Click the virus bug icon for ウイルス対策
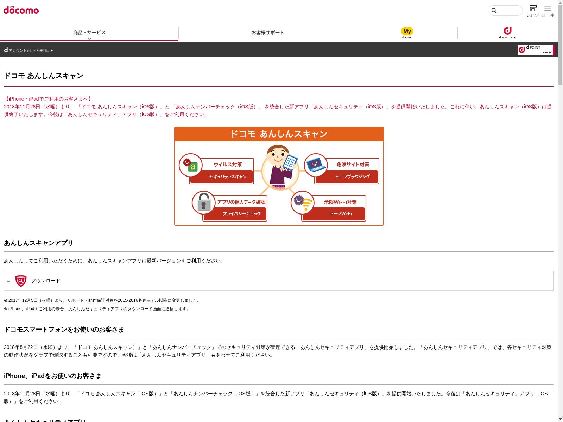This screenshot has width=563, height=422. 190,165
